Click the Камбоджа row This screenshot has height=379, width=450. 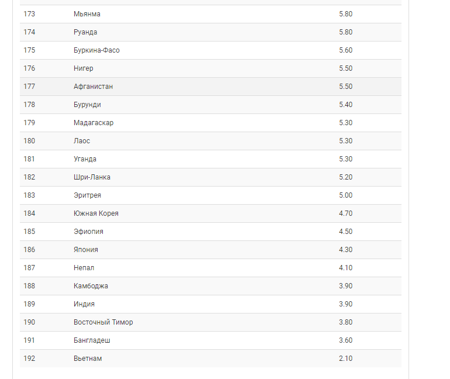(x=91, y=286)
